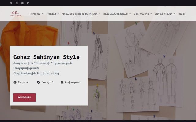Click the phone contact icon

(x=28, y=3)
